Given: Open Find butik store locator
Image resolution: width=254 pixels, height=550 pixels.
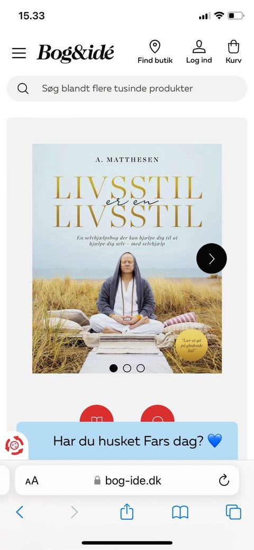Looking at the screenshot, I should (155, 52).
